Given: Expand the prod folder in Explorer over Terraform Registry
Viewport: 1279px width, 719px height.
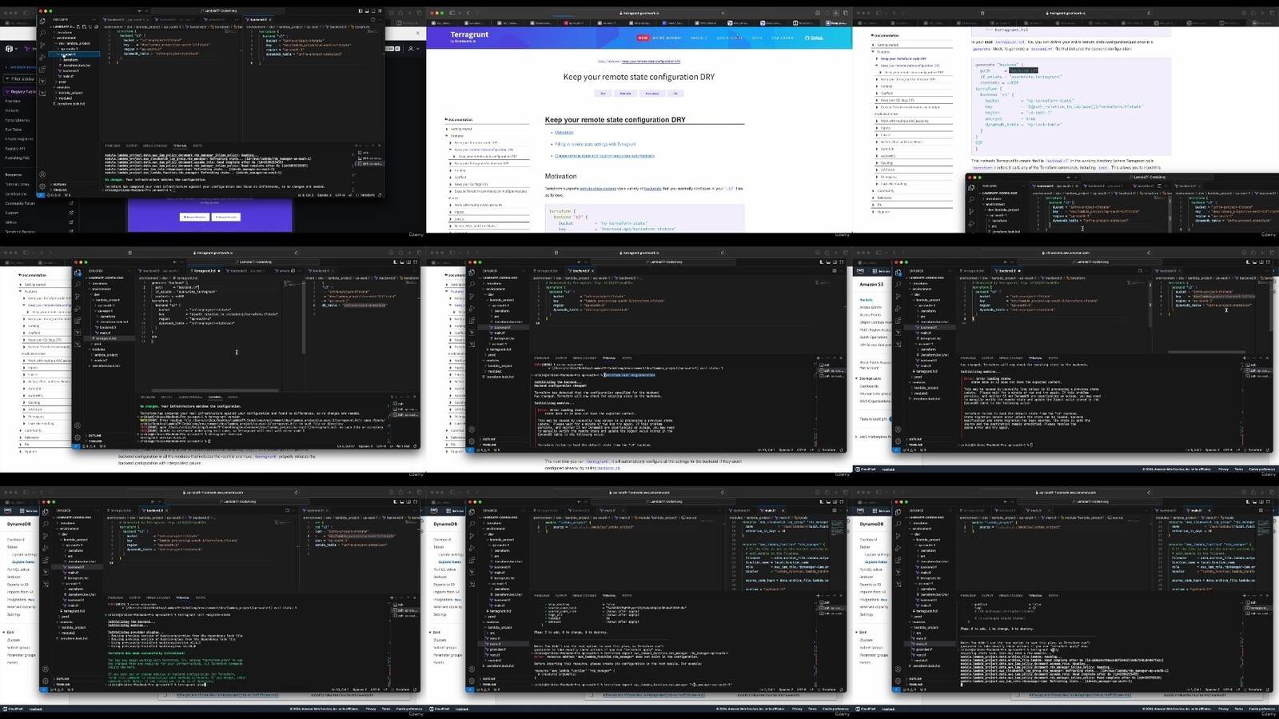Looking at the screenshot, I should tap(62, 82).
